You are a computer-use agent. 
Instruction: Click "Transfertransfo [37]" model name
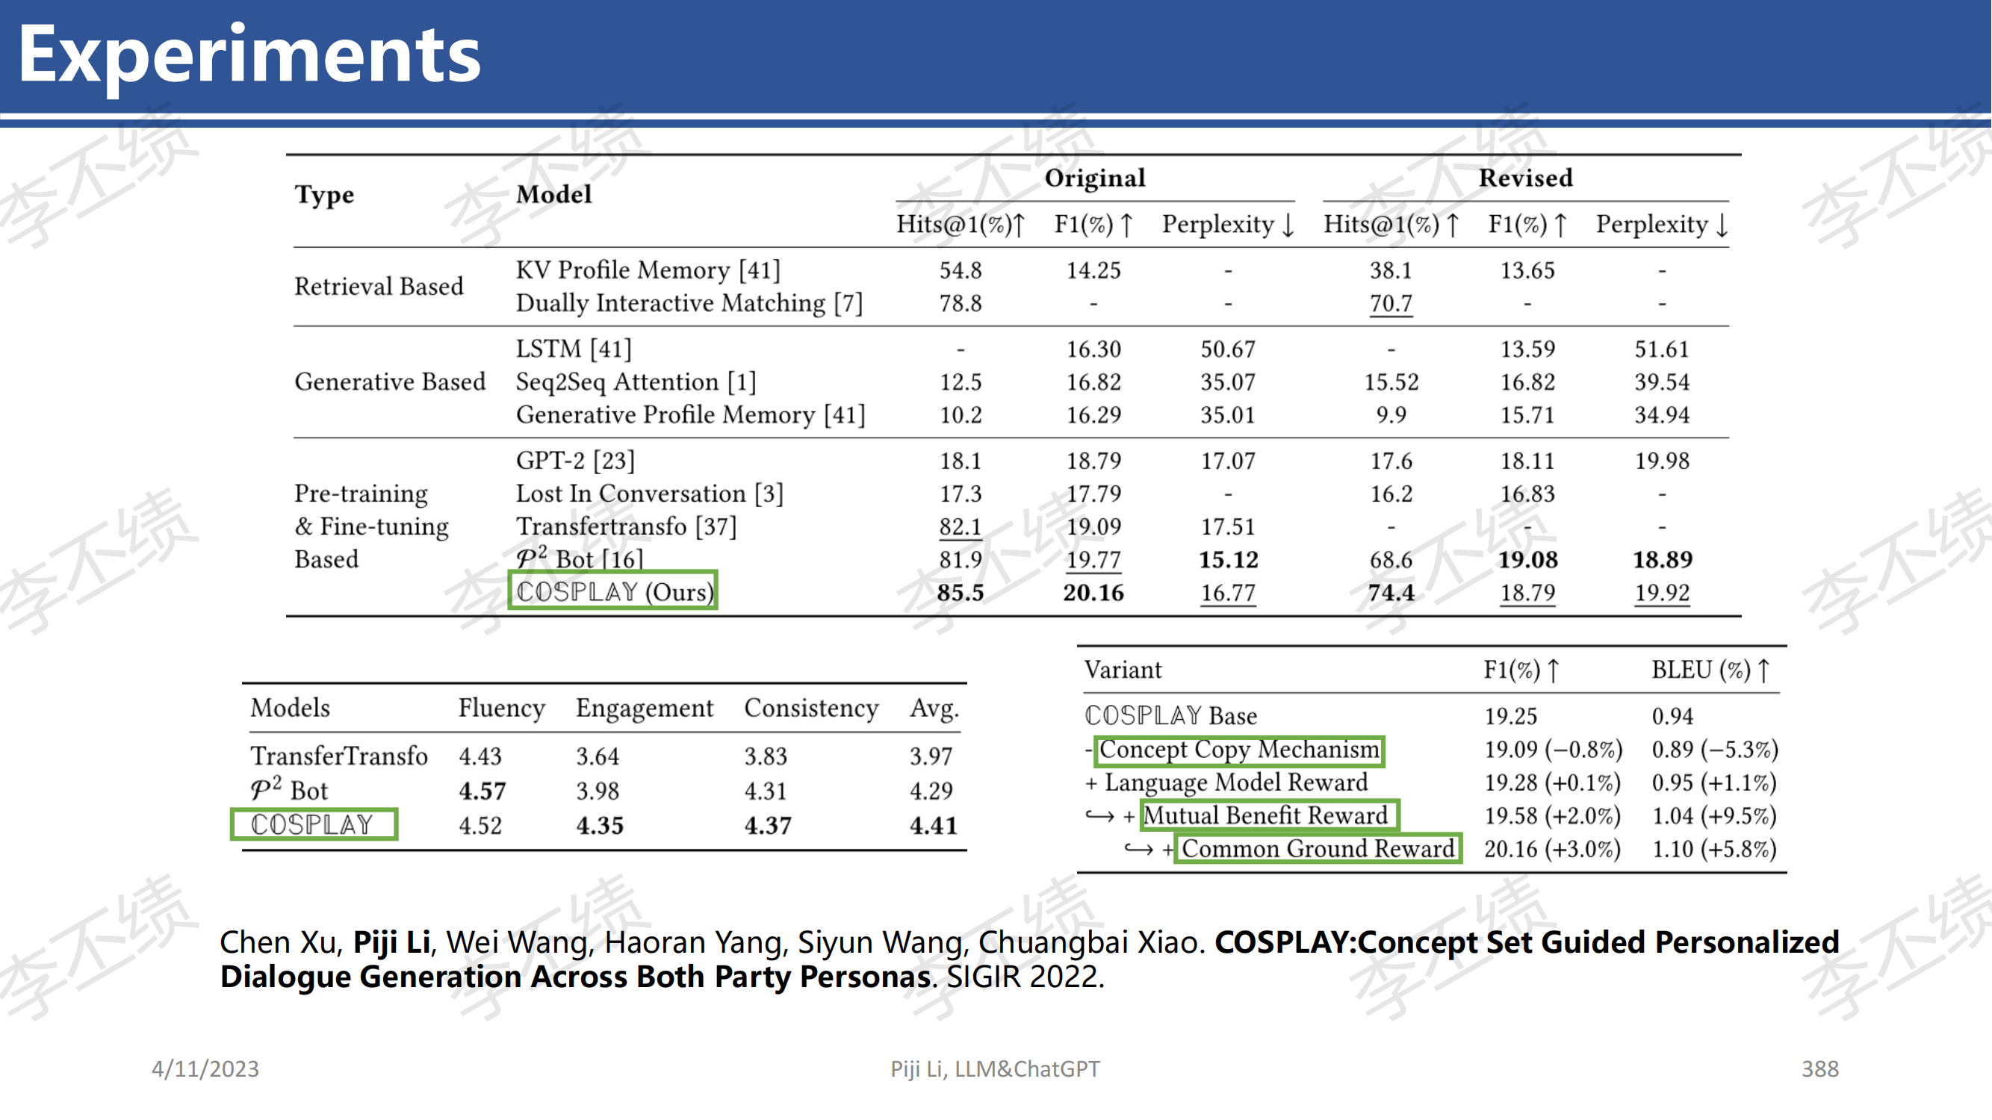[x=627, y=527]
